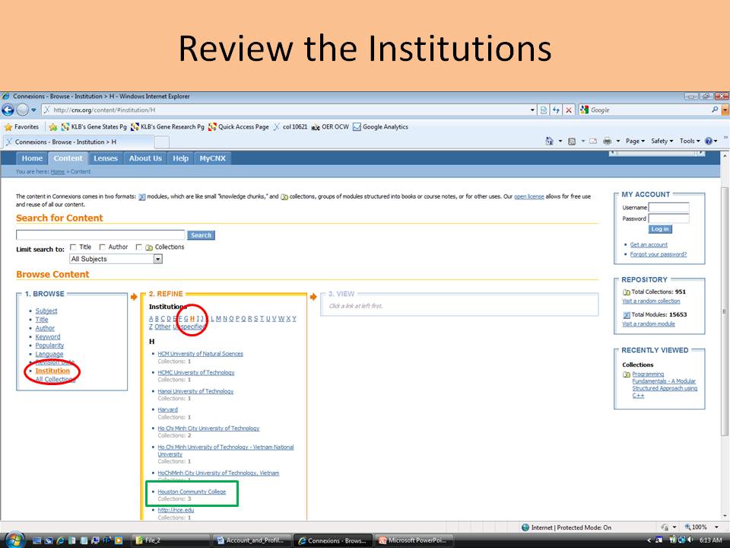Visit a random collection link
The image size is (730, 548).
pyautogui.click(x=651, y=301)
